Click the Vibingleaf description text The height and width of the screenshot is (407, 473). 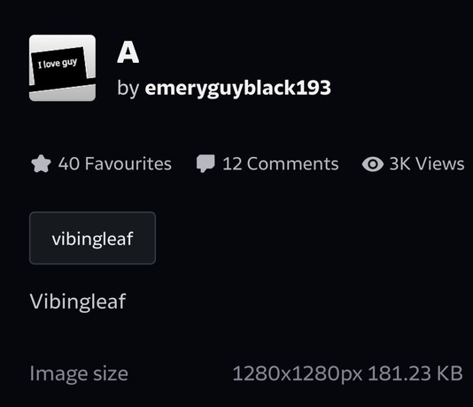point(78,301)
